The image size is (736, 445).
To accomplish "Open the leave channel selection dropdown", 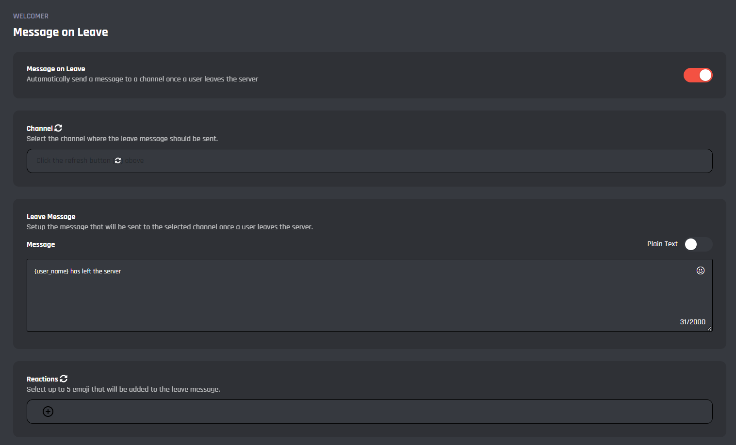I will point(369,161).
